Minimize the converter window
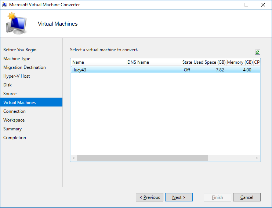The width and height of the screenshot is (272, 208). click(230, 5)
